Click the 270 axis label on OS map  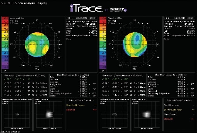(x=134, y=69)
